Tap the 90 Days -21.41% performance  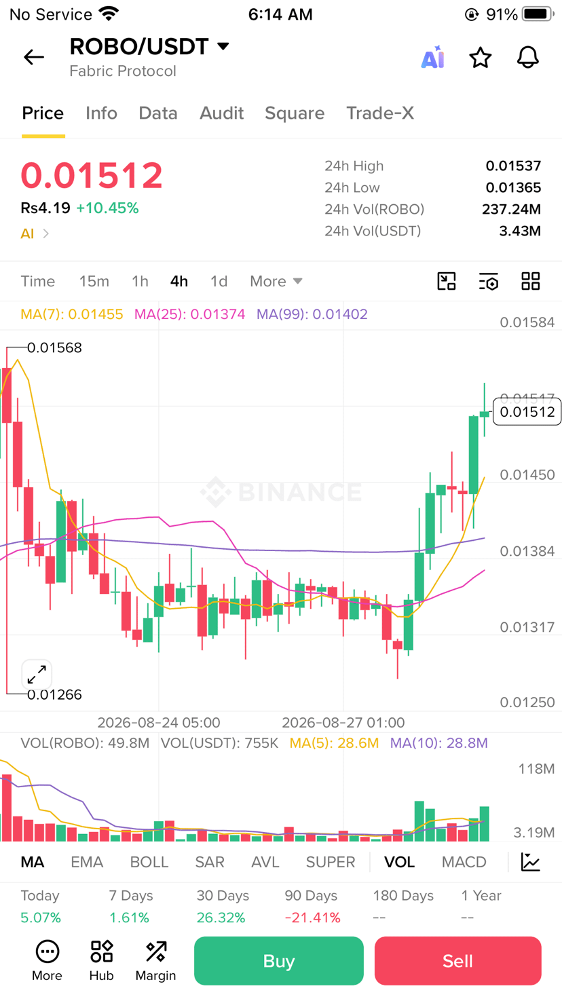pos(312,907)
